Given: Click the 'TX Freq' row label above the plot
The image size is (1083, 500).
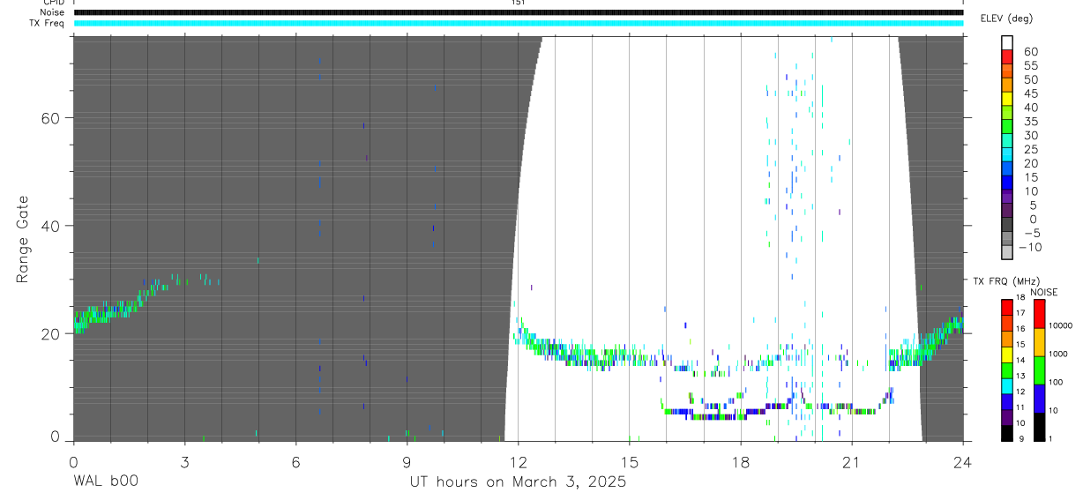Looking at the screenshot, I should pos(49,23).
